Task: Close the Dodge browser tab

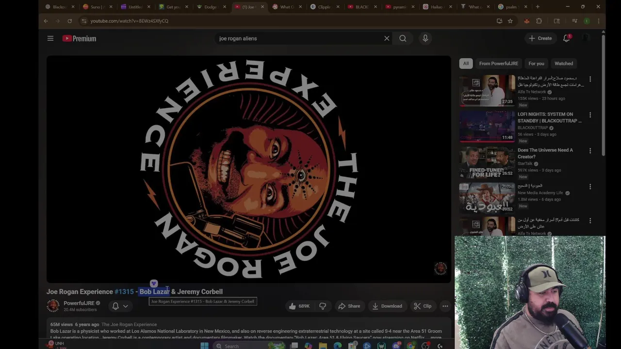Action: pos(225,7)
